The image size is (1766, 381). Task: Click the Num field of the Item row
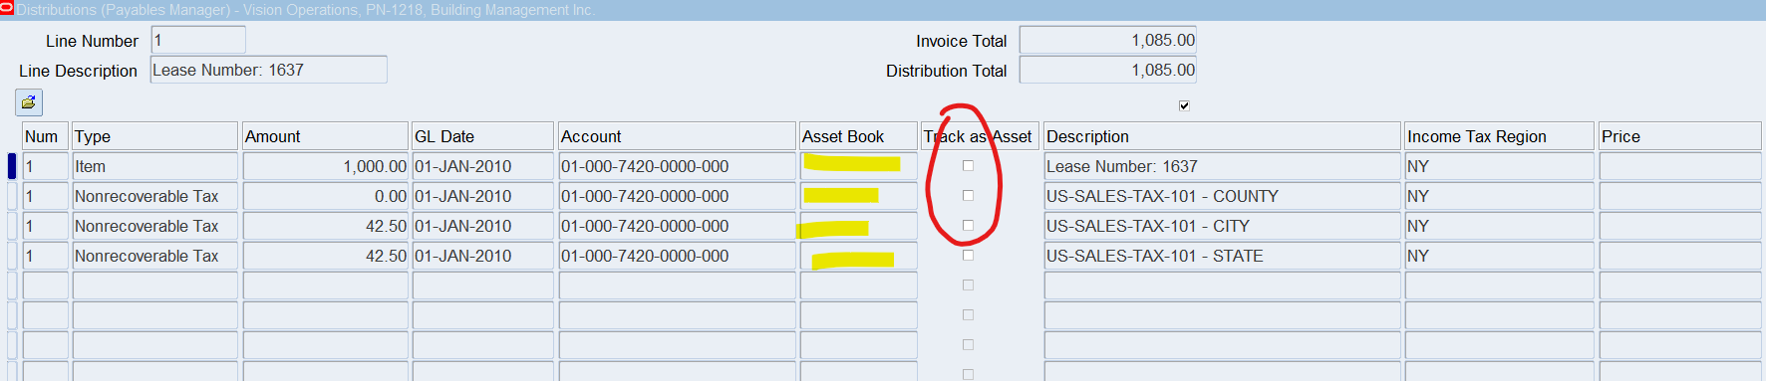point(45,166)
